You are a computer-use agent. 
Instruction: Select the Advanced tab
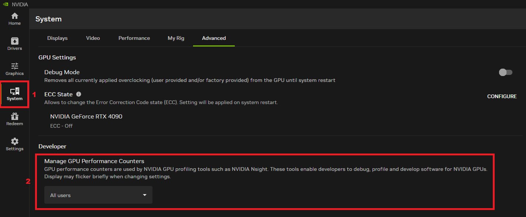tap(214, 38)
